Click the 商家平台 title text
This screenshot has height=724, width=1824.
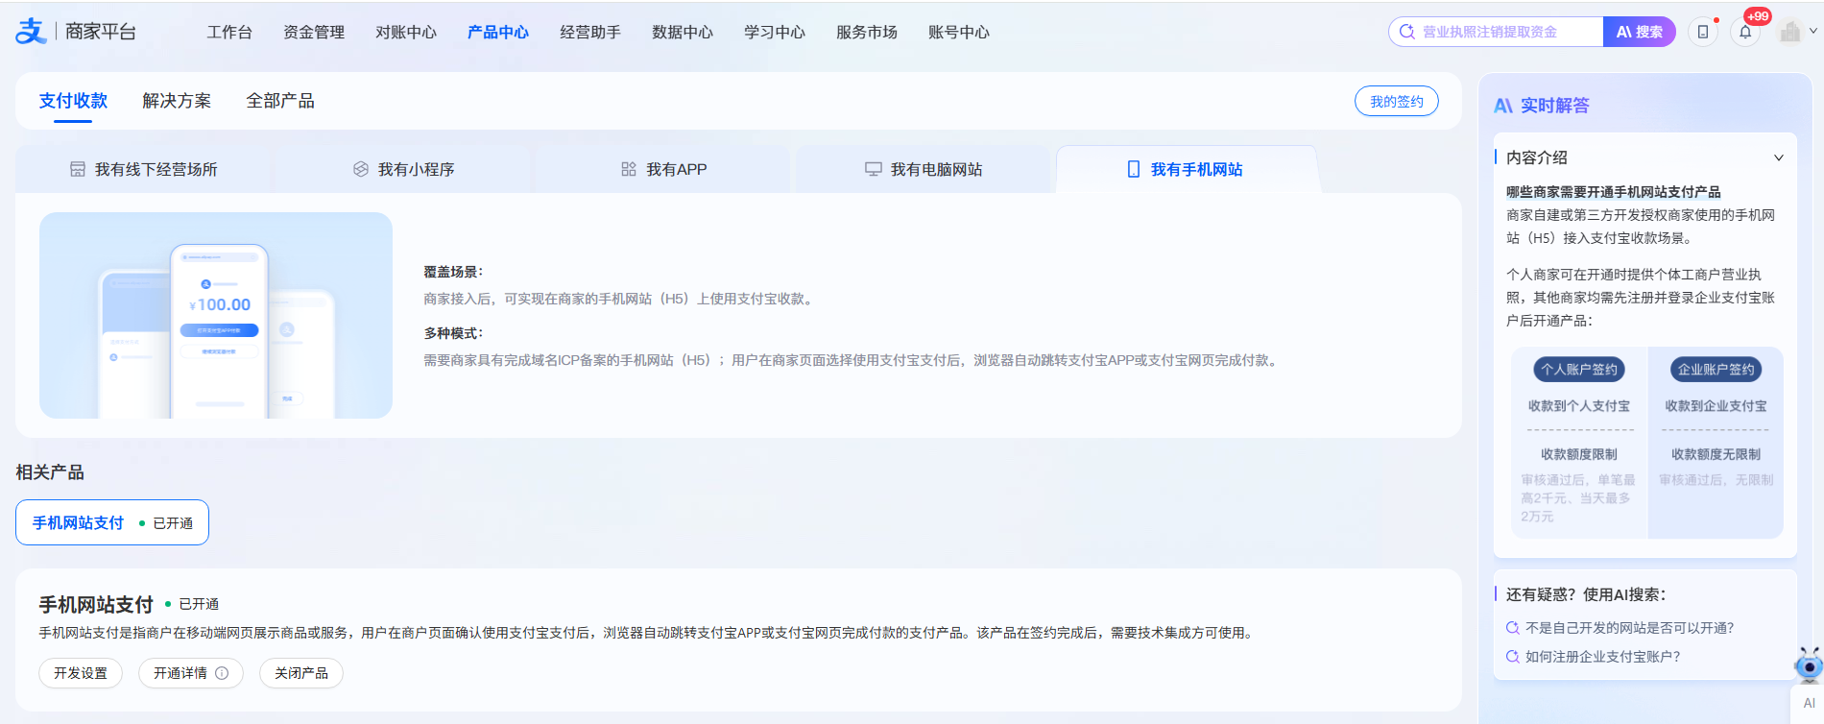101,32
